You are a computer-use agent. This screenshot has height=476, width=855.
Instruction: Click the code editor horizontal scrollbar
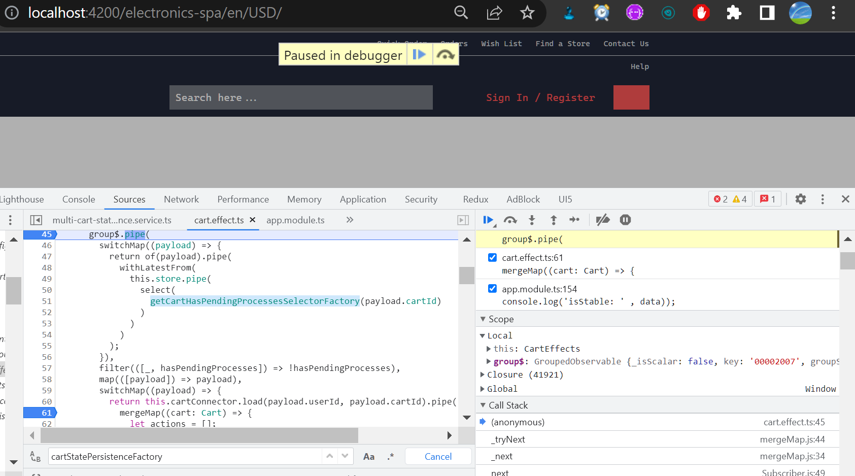point(199,435)
